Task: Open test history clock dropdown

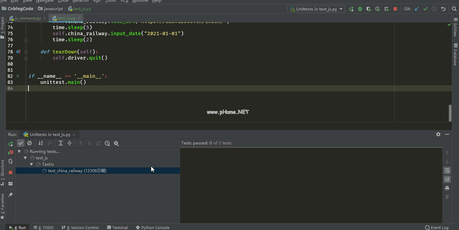Action: click(x=107, y=143)
